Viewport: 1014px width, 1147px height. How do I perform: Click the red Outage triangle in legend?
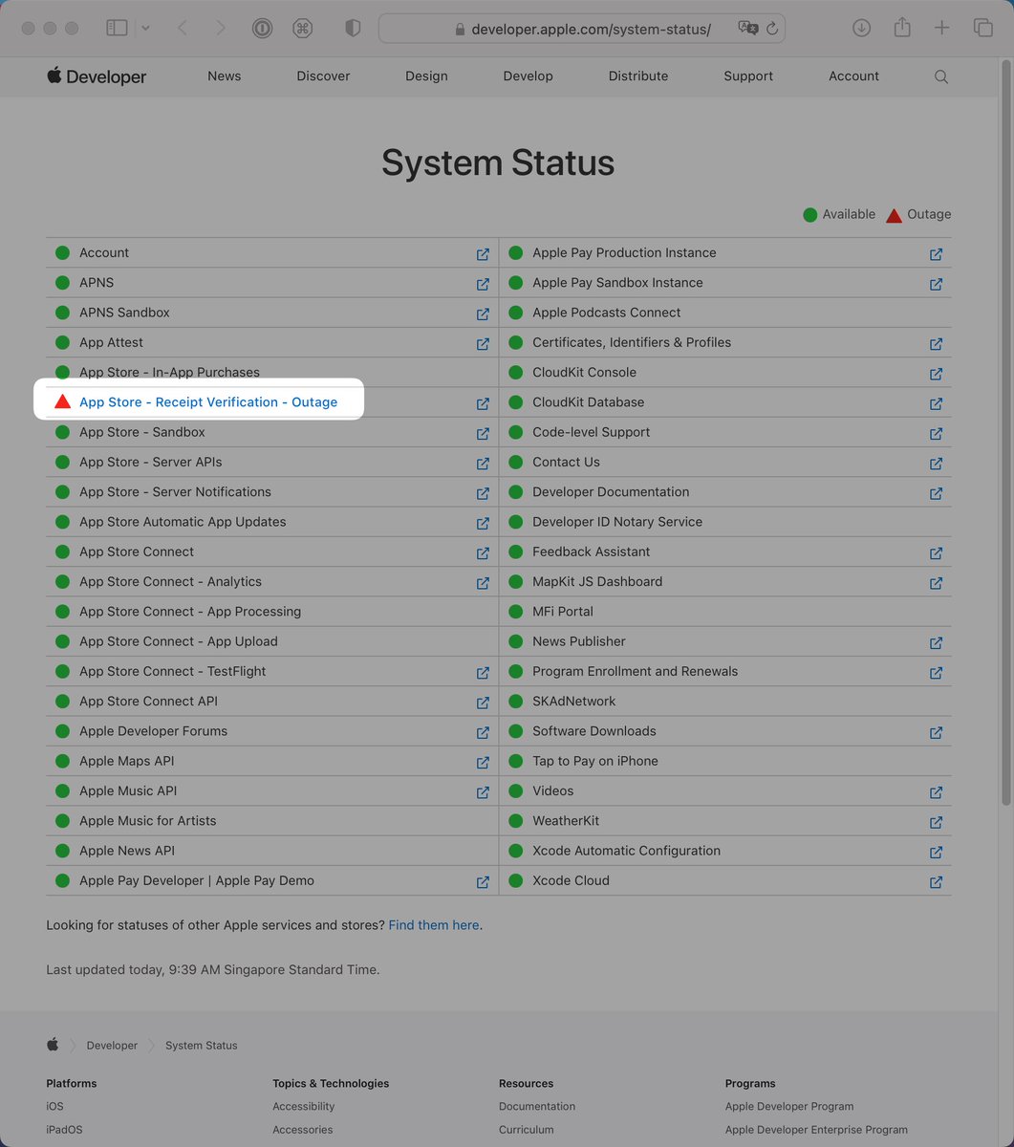[x=894, y=215]
